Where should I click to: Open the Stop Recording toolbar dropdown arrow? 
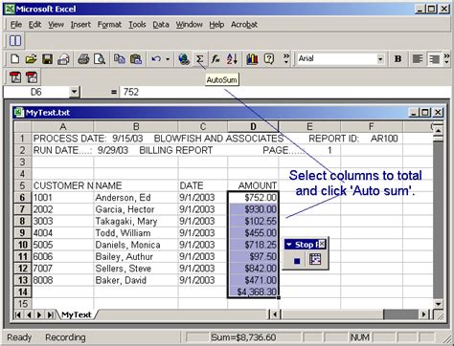click(289, 245)
